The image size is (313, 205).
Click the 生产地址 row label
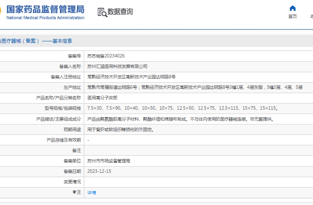72,87
